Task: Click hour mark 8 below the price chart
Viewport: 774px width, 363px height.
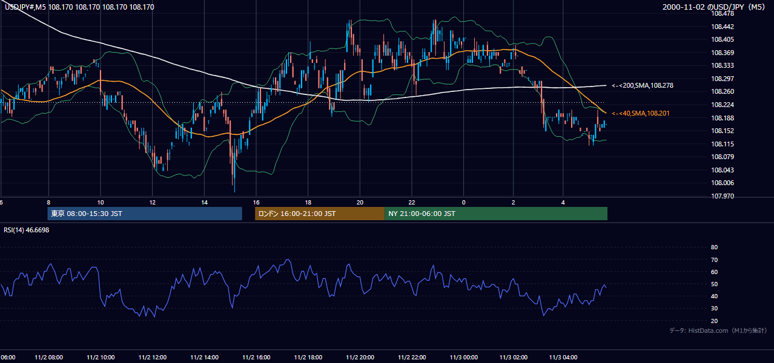Action: [48, 202]
